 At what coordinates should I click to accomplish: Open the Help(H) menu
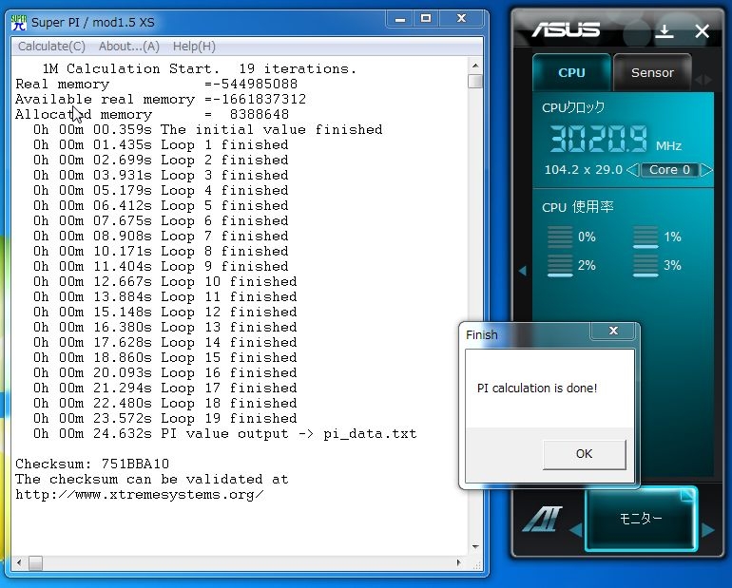194,47
